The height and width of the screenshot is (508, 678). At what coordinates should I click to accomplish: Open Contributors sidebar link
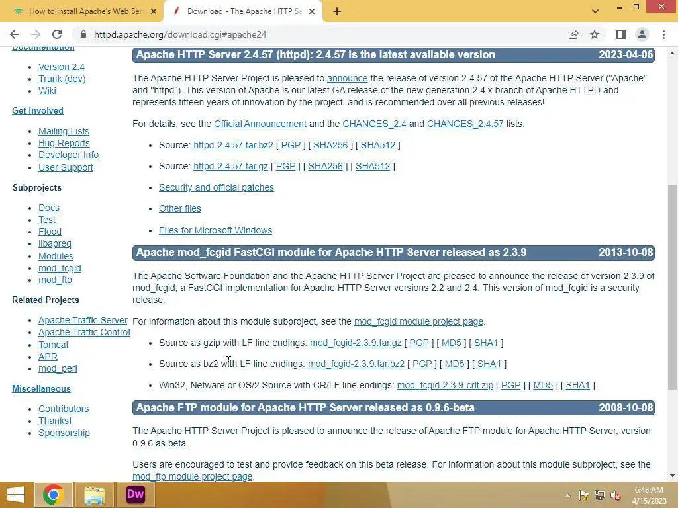point(64,409)
